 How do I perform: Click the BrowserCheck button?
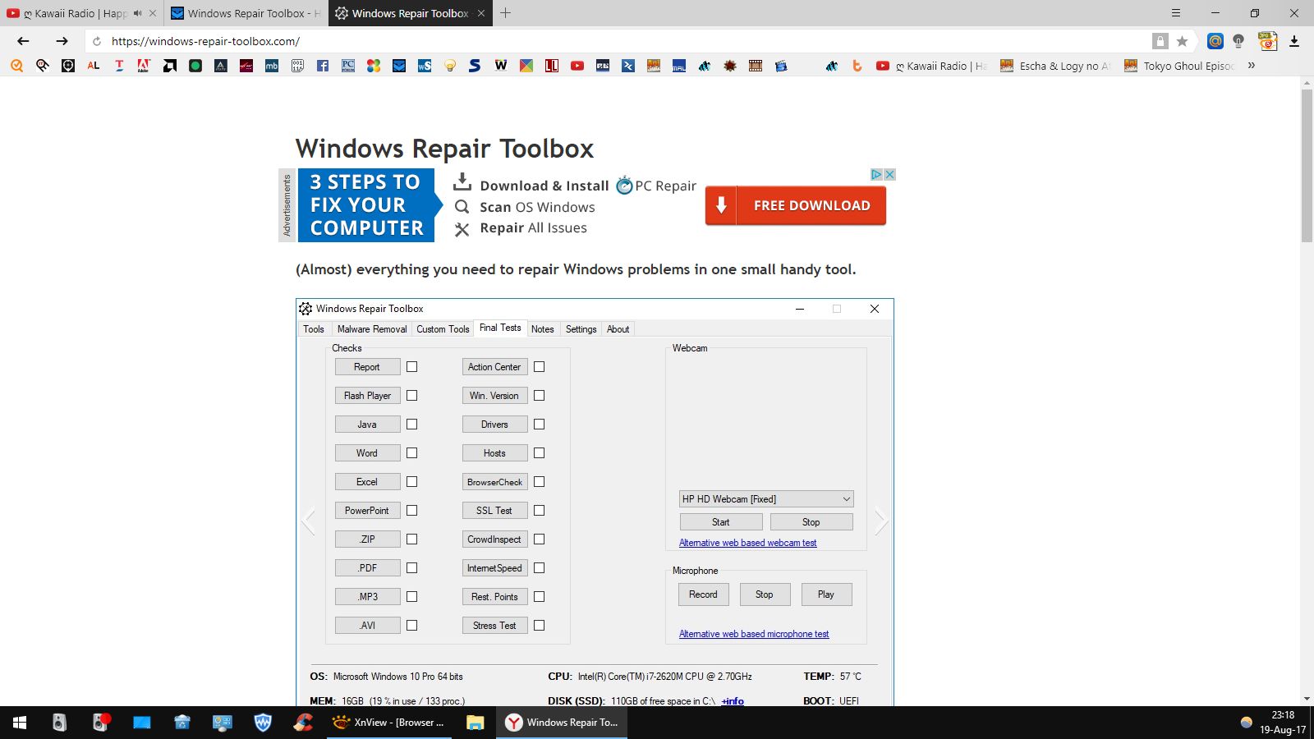pyautogui.click(x=494, y=482)
